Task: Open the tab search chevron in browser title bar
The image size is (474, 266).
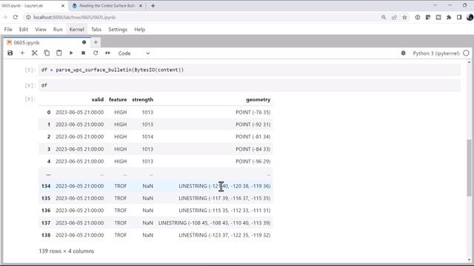Action: click(x=435, y=5)
